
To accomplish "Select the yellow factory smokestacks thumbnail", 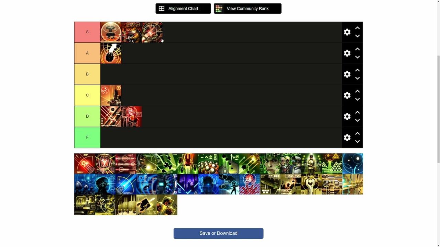I will pyautogui.click(x=126, y=205).
